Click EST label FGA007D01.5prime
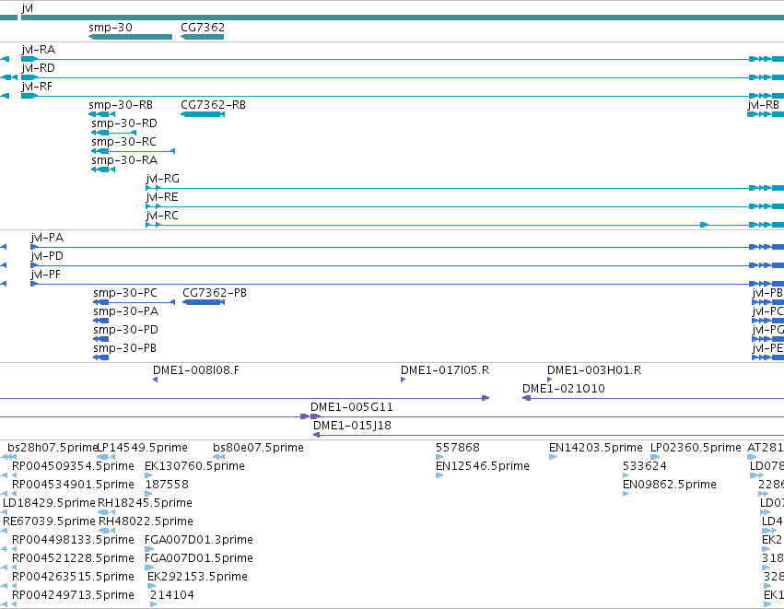This screenshot has height=609, width=784. (198, 558)
